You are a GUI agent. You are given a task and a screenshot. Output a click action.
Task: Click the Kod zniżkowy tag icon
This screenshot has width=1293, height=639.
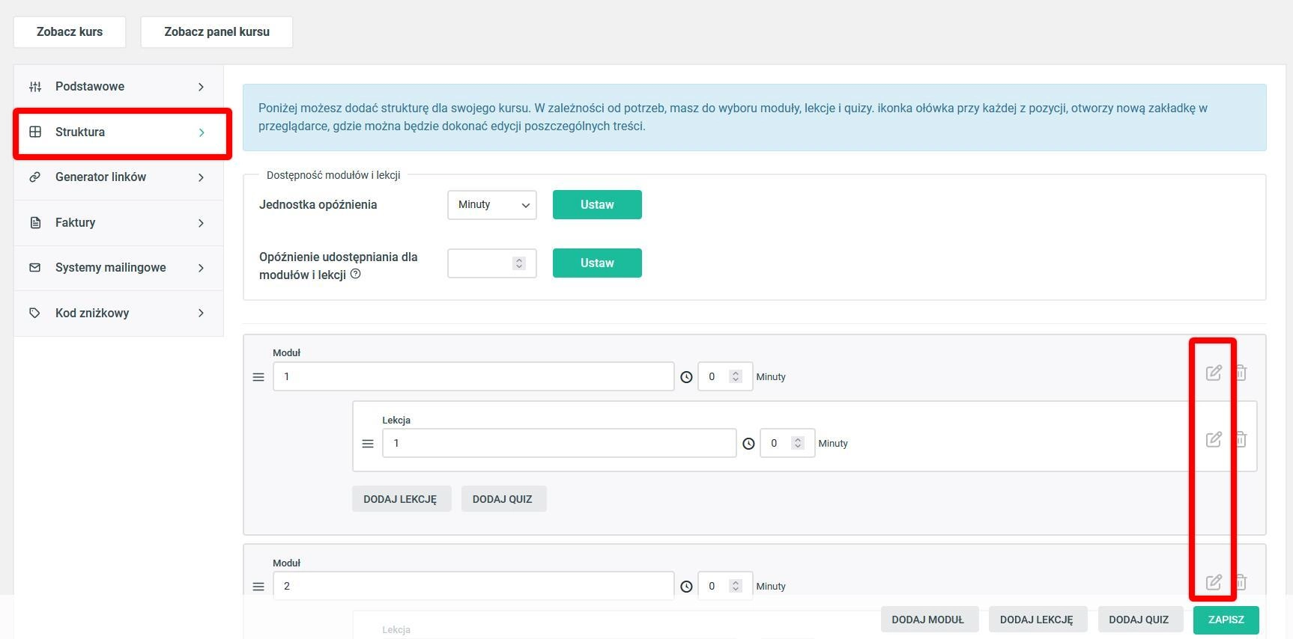coord(35,313)
